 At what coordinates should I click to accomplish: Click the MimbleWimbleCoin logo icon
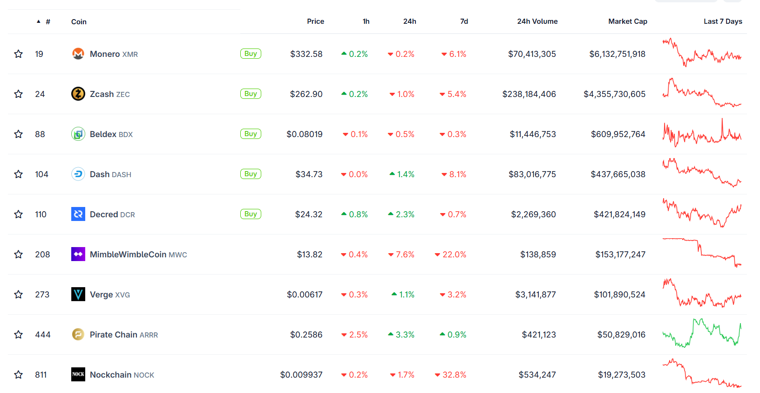coord(78,255)
